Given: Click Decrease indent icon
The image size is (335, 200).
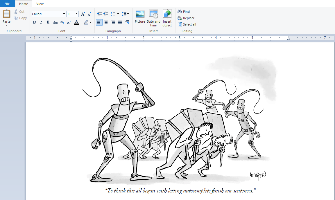Looking at the screenshot, I should tap(99, 14).
